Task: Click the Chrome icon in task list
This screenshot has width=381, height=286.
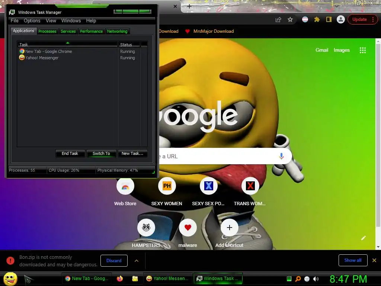Action: 22,51
